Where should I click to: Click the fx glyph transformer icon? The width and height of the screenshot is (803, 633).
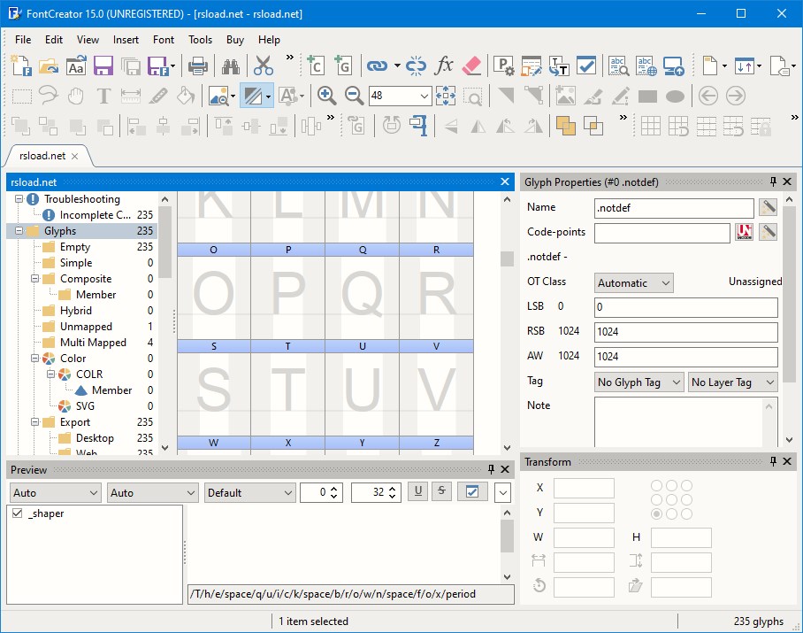pyautogui.click(x=445, y=66)
